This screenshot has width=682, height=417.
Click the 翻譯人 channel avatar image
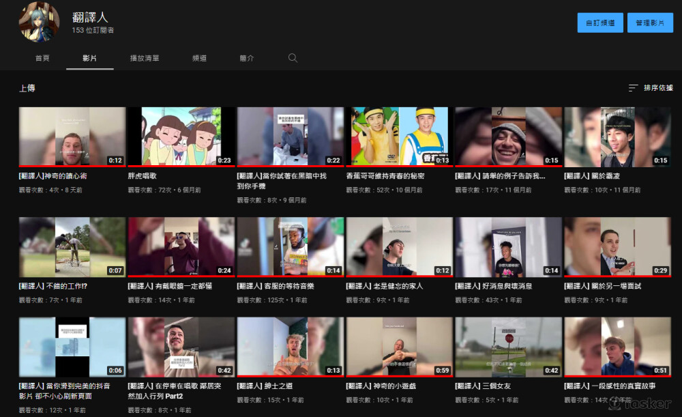(x=38, y=21)
